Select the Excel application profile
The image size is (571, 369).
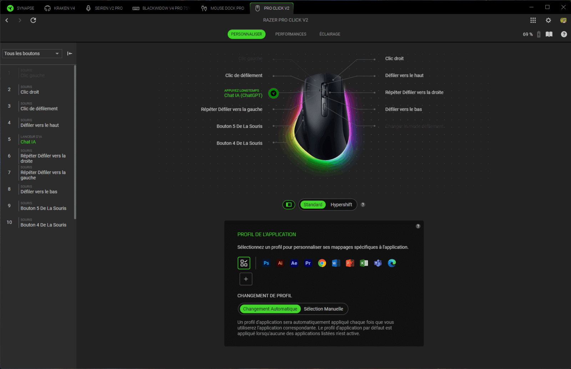(x=364, y=263)
